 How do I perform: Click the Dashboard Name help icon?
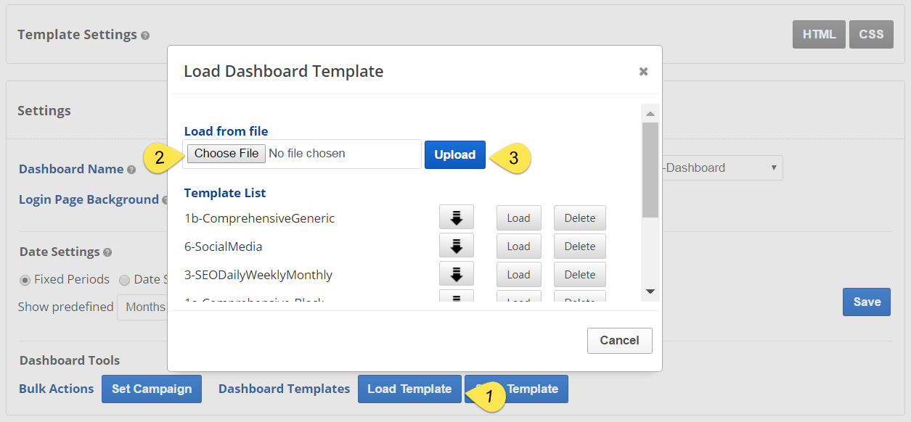click(x=131, y=170)
